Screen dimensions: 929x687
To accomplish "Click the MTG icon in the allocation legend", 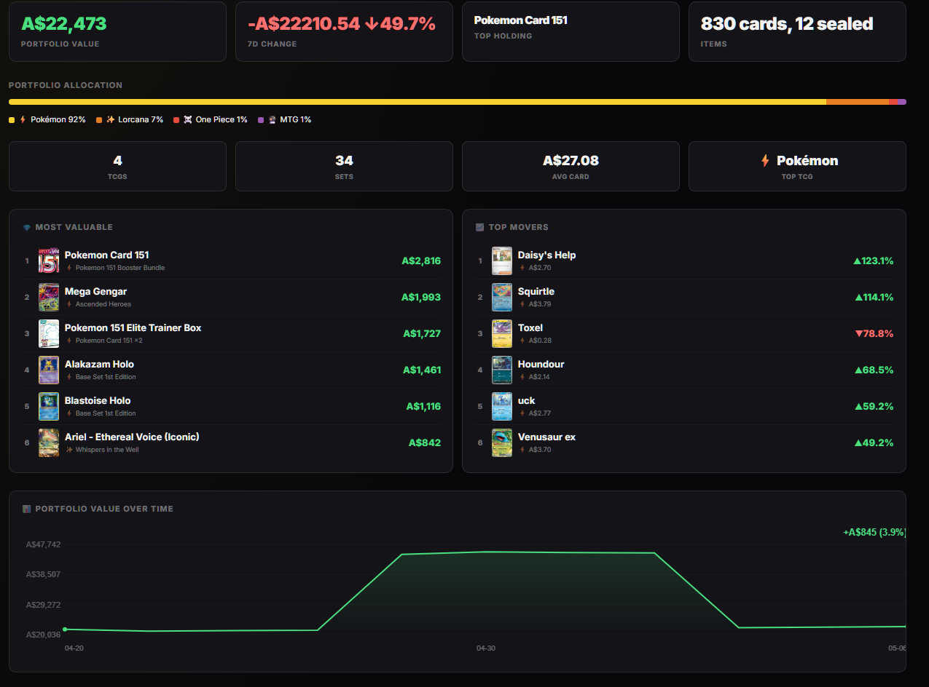I will click(272, 119).
